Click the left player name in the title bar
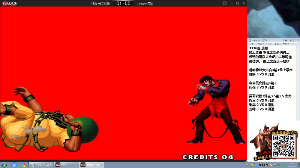 pos(100,3)
